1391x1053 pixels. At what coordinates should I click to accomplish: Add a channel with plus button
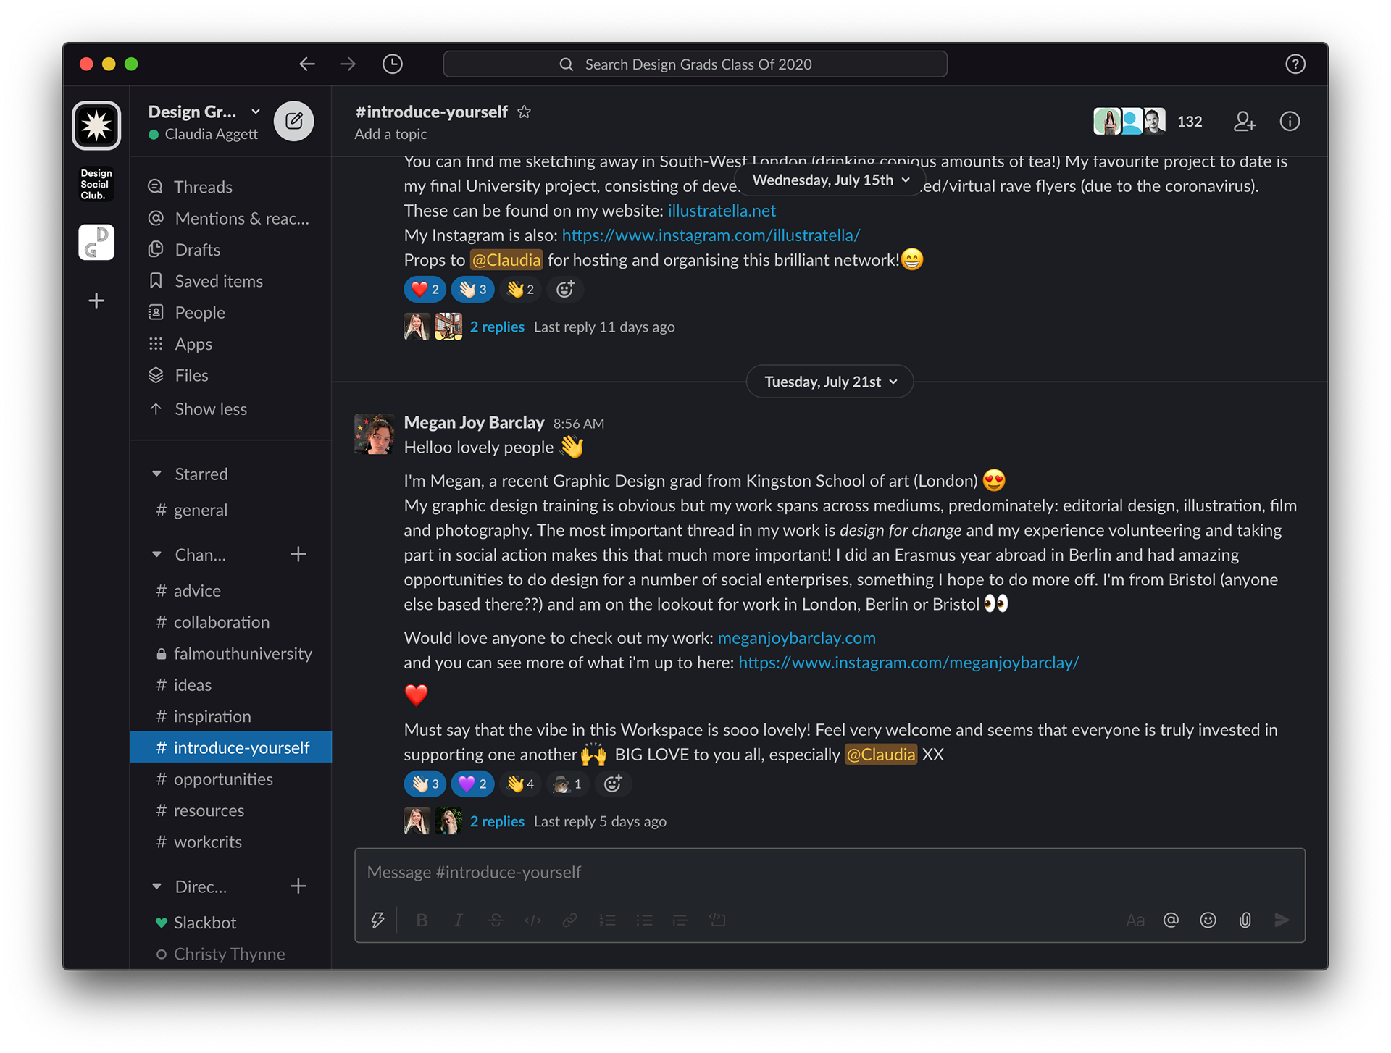click(298, 554)
